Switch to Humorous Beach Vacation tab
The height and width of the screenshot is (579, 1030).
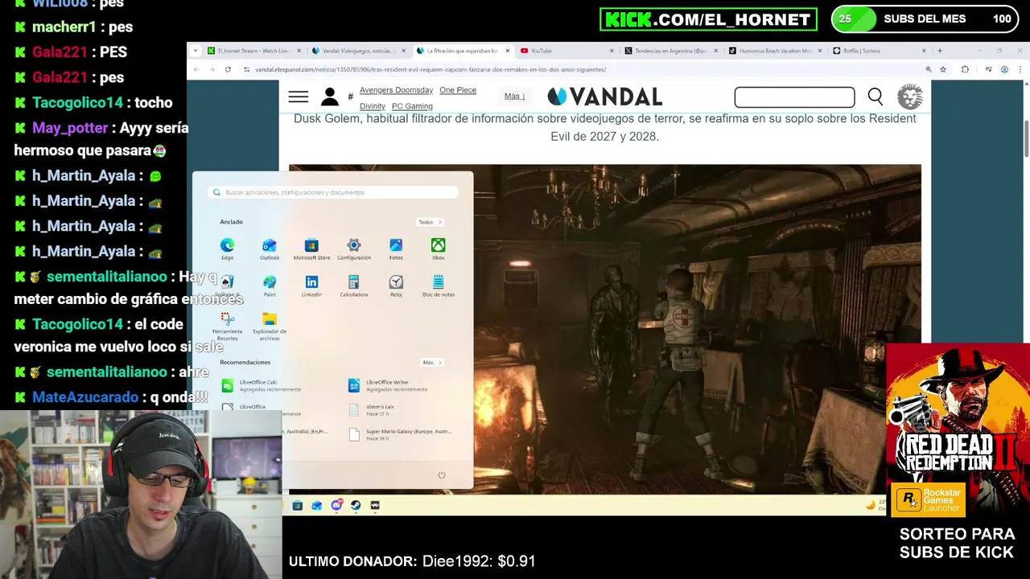[775, 51]
